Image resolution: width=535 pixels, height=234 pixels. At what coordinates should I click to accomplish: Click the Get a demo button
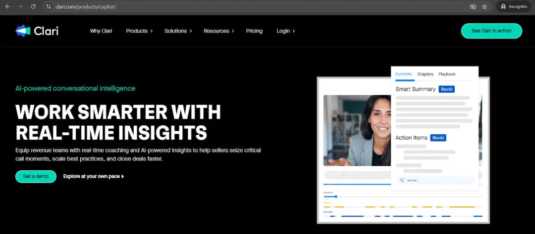(36, 177)
